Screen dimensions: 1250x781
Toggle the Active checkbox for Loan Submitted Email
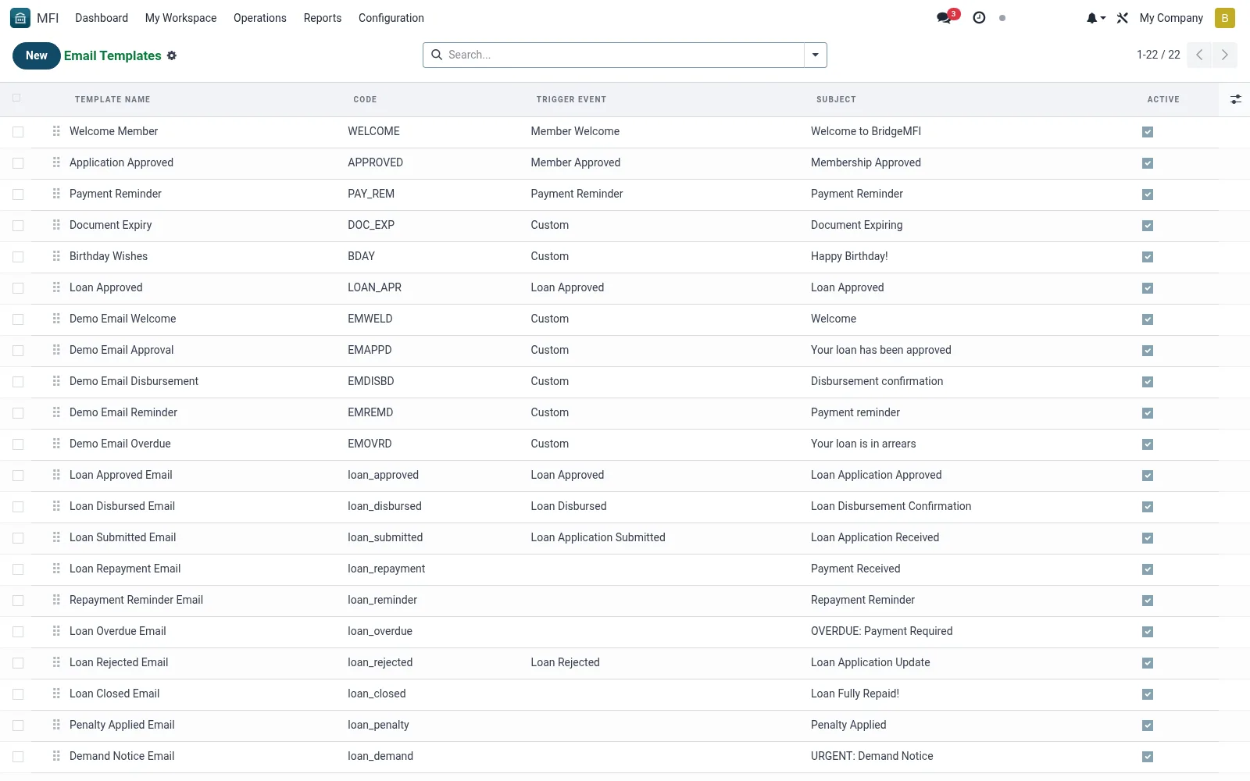1148,538
